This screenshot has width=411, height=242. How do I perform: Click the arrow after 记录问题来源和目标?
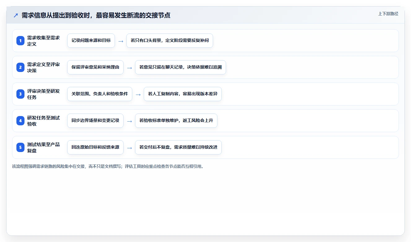click(x=121, y=41)
